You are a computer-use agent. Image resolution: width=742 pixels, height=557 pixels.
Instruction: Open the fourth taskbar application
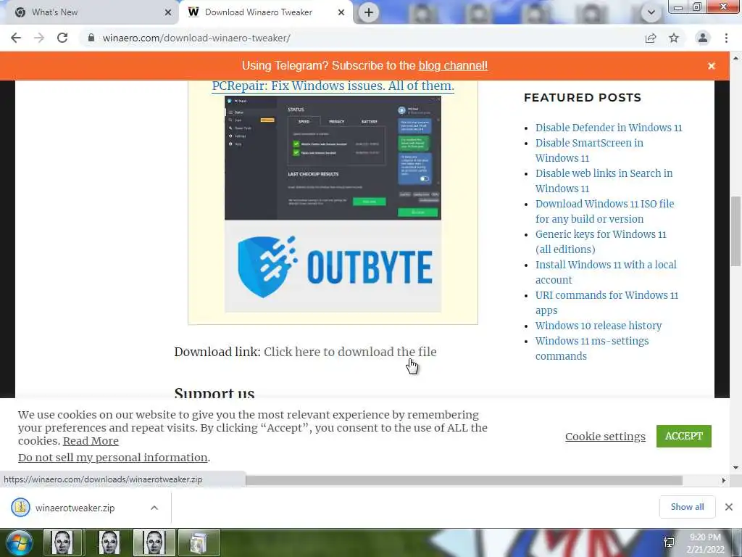(x=199, y=542)
